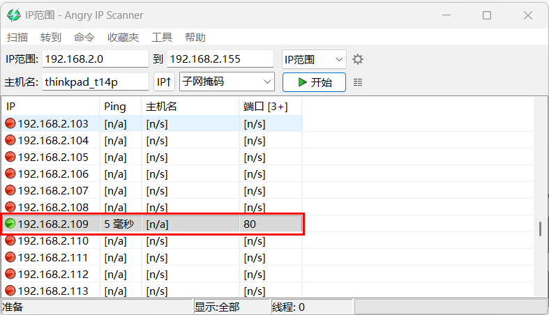Click the end IP field 192.168.2.155
The image size is (549, 315).
(x=220, y=59)
